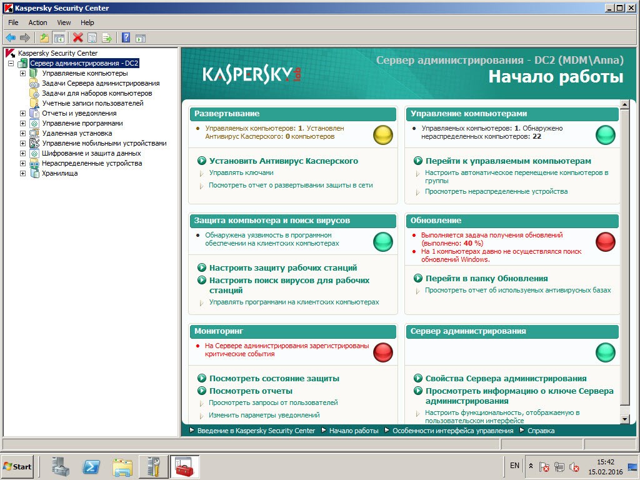640x480 pixels.
Task: Expand the Отчеты и уведомления tree node
Action: point(23,114)
